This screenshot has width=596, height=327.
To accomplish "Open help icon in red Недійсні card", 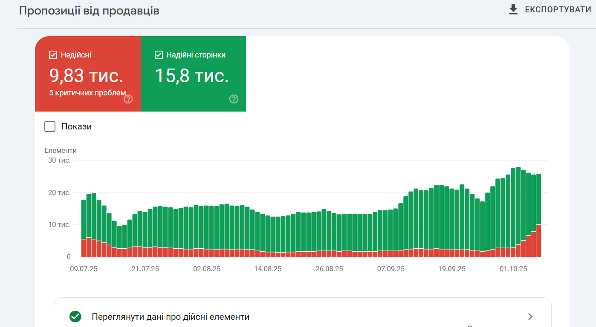I will pos(128,99).
